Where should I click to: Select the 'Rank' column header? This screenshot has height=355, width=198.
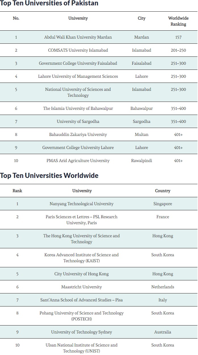point(17,191)
